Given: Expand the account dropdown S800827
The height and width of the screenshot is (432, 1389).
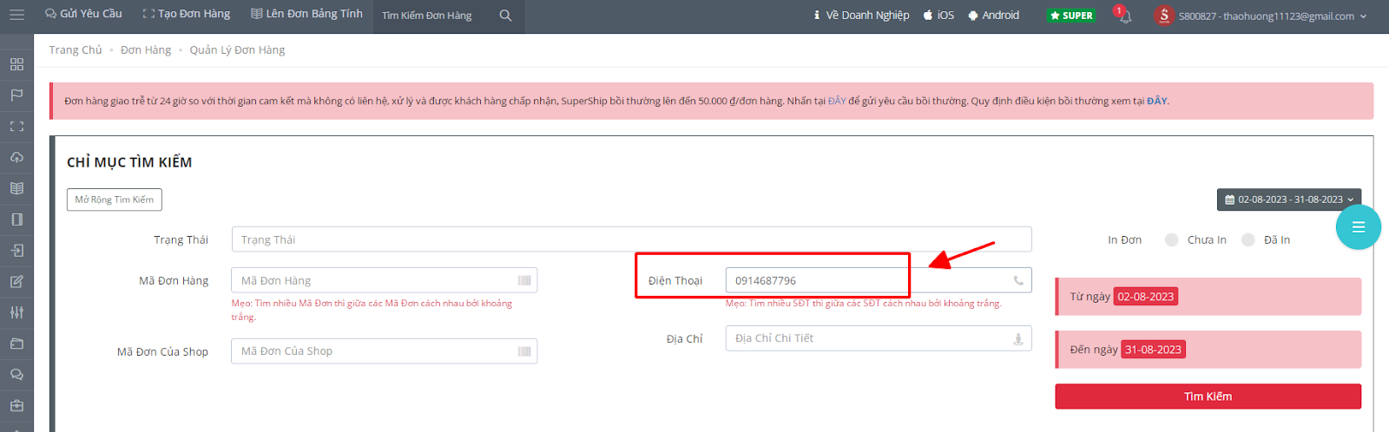Looking at the screenshot, I should point(1272,16).
